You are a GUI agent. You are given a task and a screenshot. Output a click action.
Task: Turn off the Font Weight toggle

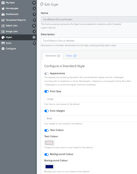[x=46, y=111]
